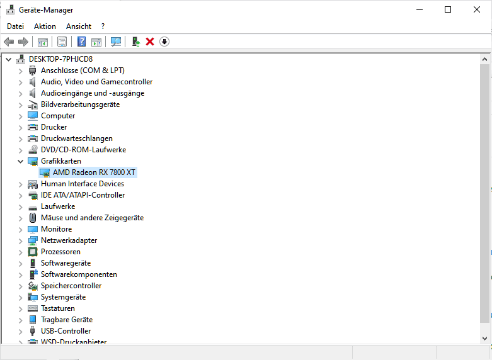Click the Grafikkarten display adapter icon
This screenshot has height=360, width=492.
pos(33,161)
